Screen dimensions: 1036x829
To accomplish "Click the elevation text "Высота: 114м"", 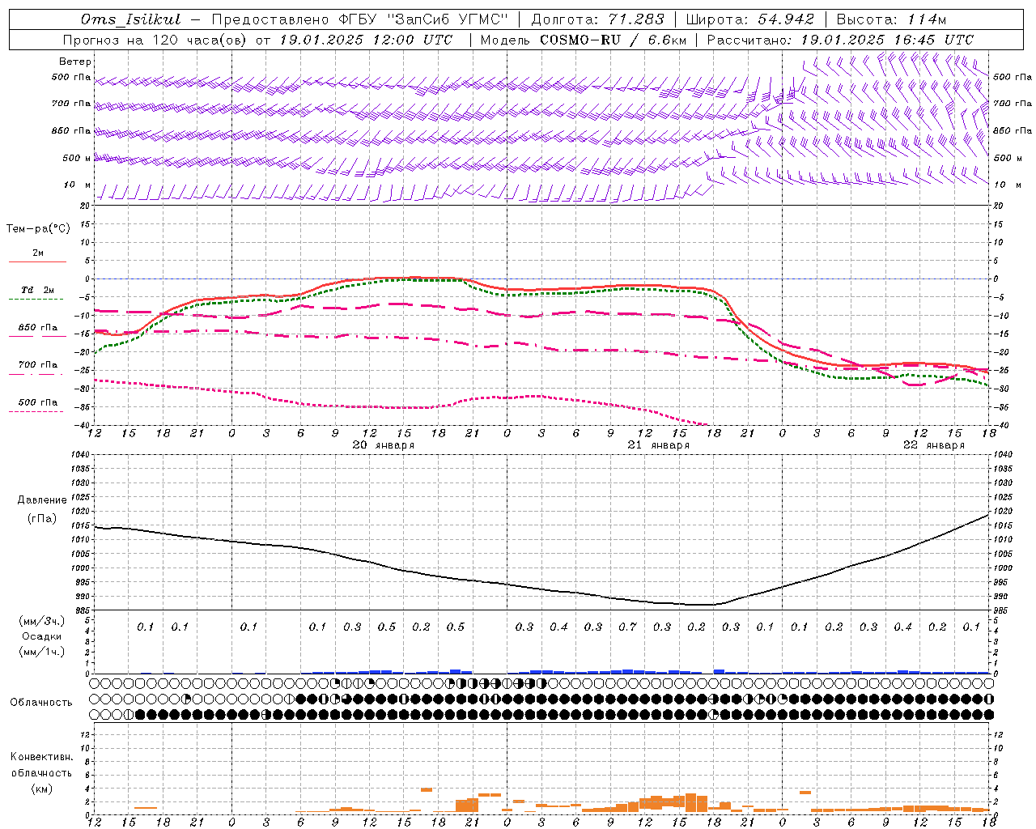I will [x=891, y=19].
